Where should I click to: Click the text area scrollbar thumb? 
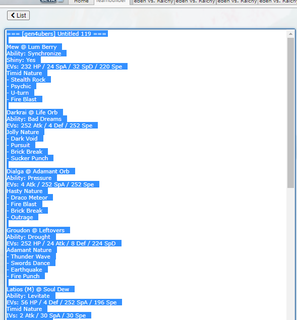(x=290, y=113)
